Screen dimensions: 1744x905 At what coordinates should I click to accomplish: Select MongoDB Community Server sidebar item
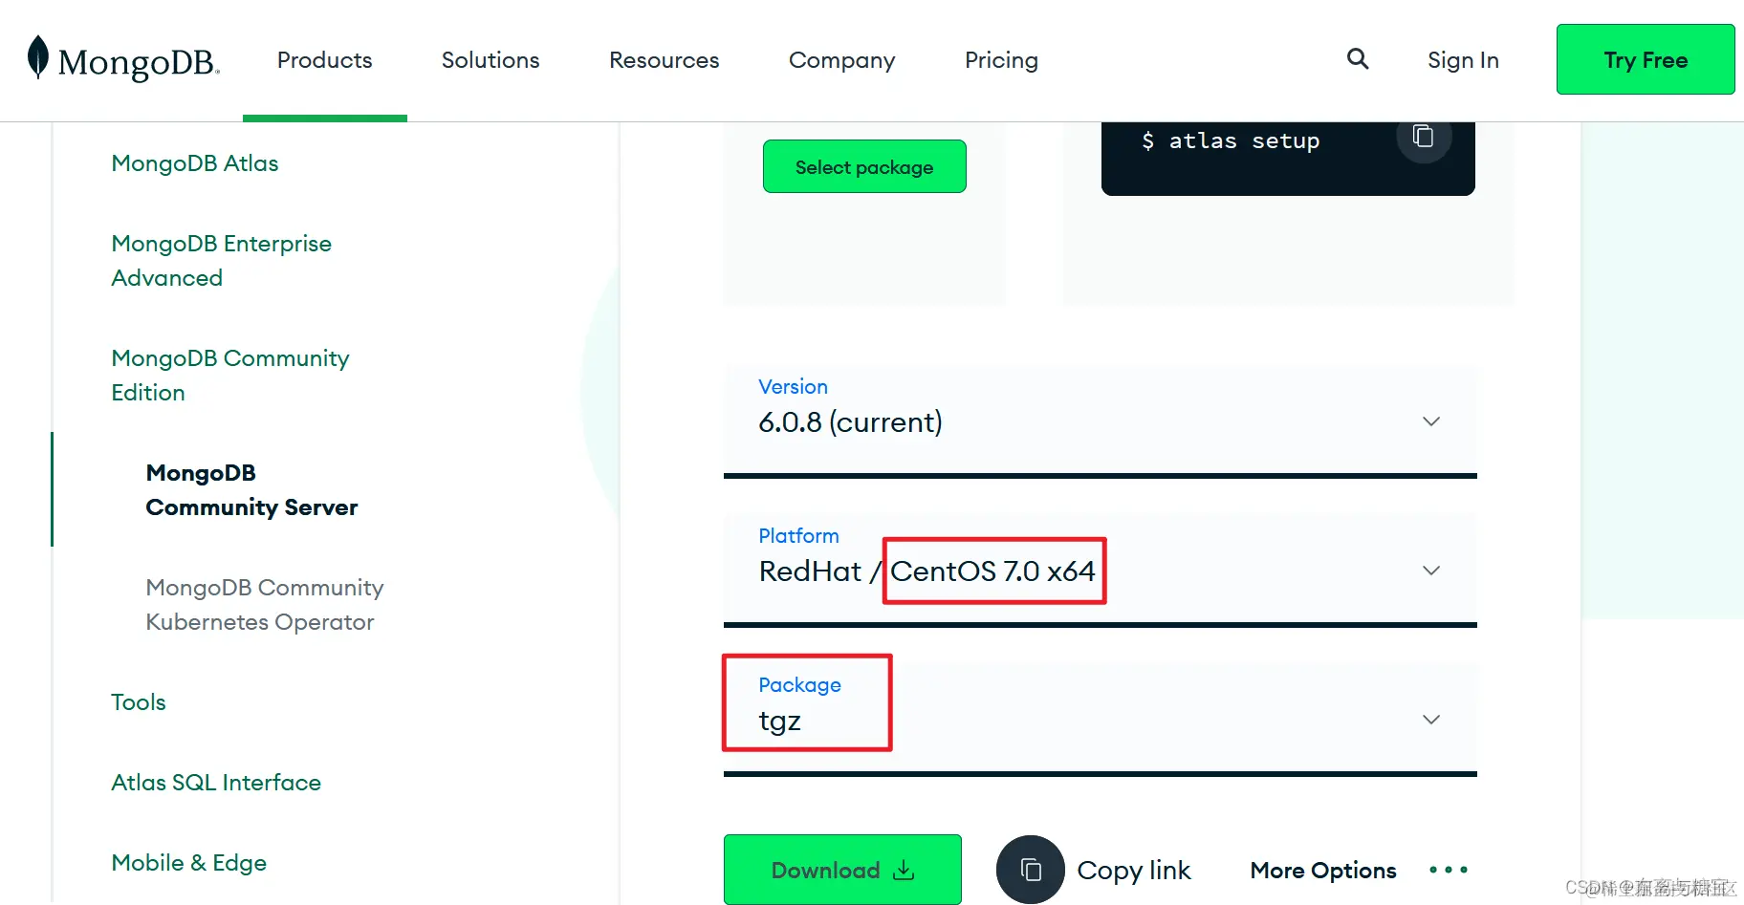click(251, 490)
